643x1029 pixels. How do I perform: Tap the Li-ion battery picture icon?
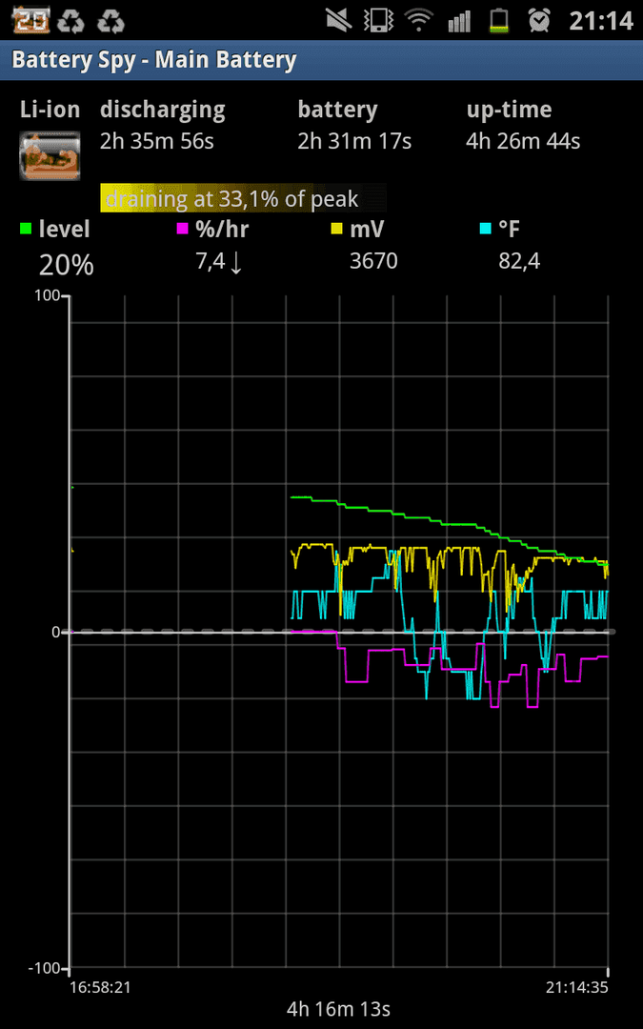[x=50, y=155]
